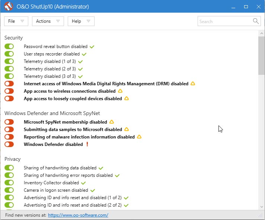Click warning triangle beside Submitting data samples
Viewport: 265px width, 220px height.
click(127, 129)
